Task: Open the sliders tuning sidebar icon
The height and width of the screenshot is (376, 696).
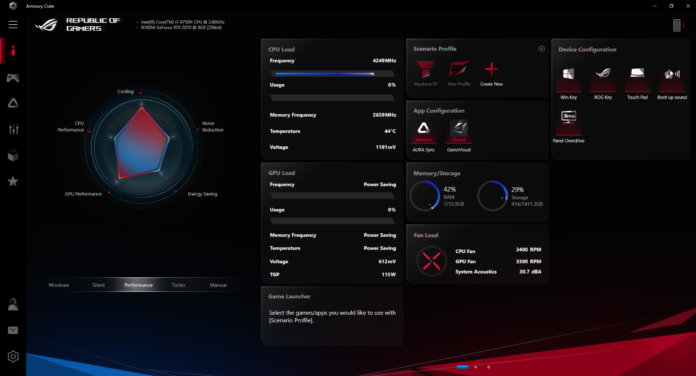Action: pos(13,129)
